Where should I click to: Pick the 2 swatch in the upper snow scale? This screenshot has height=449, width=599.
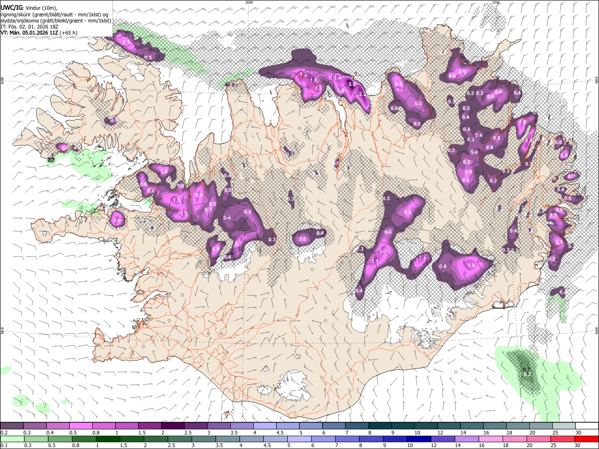[x=173, y=426]
